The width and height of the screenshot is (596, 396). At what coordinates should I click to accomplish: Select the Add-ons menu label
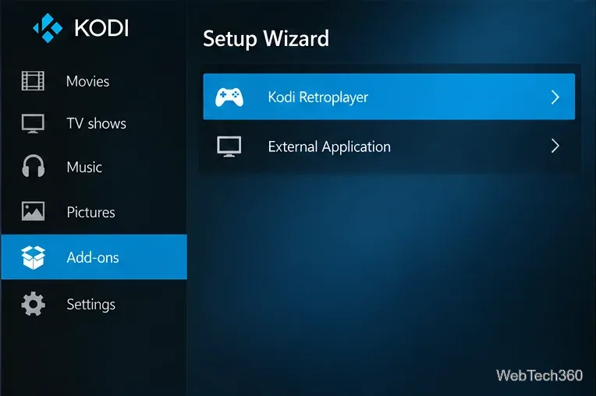[x=93, y=257]
